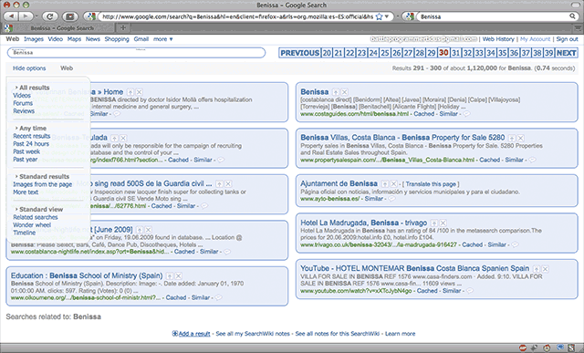Click Hide options toggle link
The image size is (584, 353).
[x=29, y=68]
